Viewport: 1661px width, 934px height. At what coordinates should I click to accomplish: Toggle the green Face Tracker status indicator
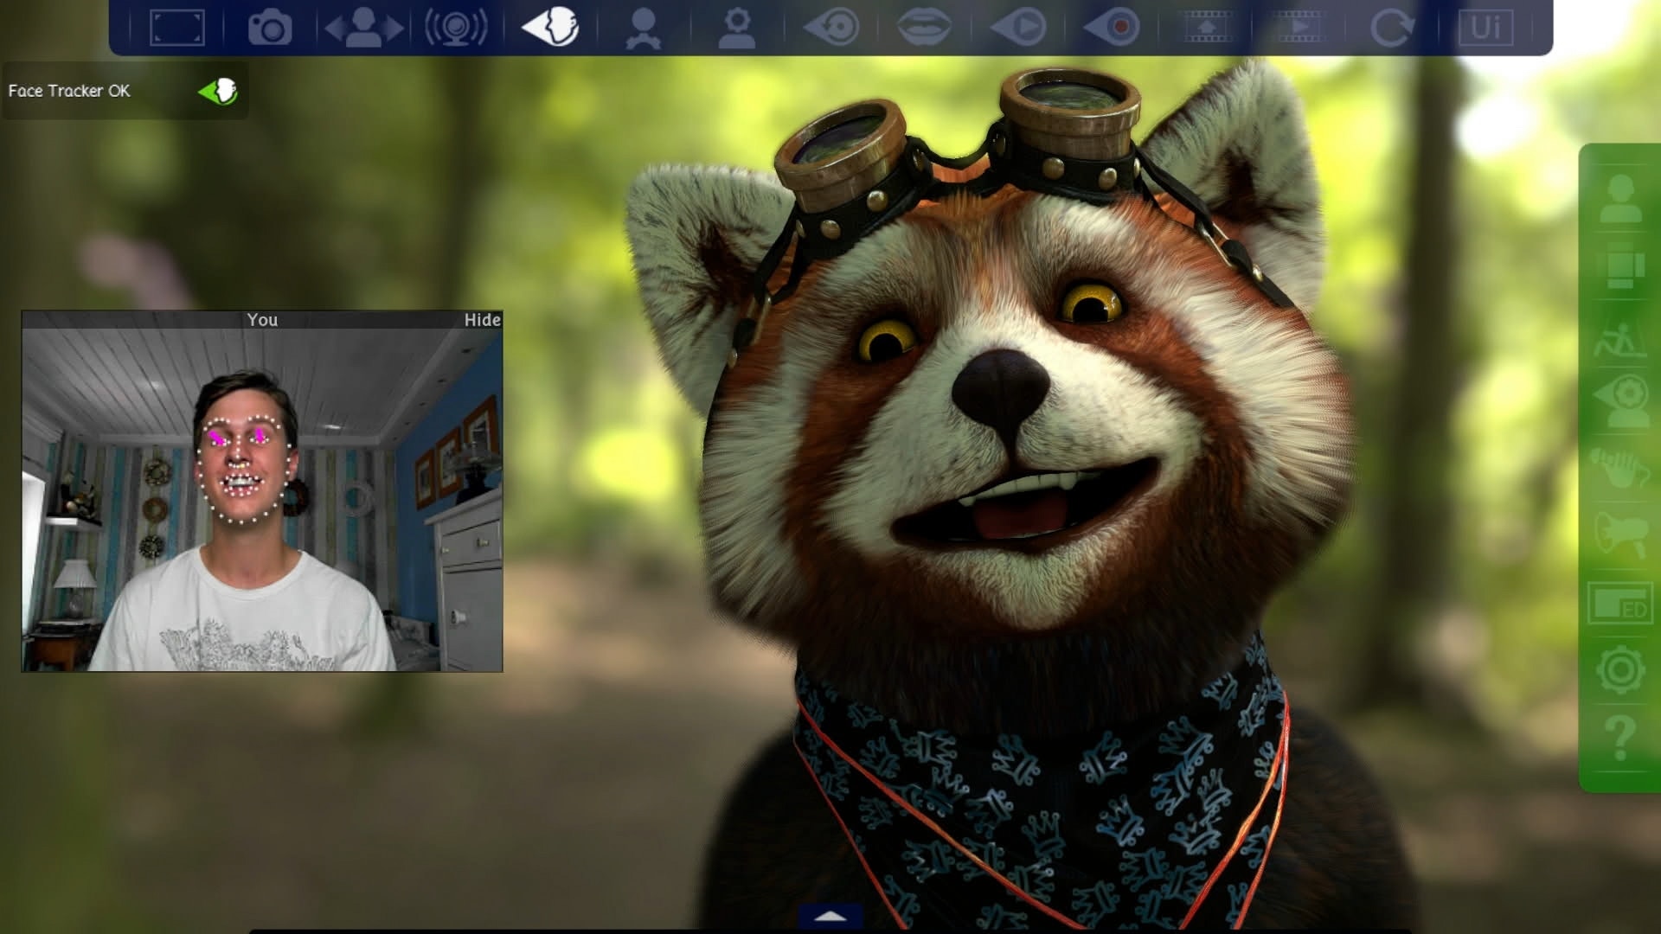pyautogui.click(x=218, y=91)
